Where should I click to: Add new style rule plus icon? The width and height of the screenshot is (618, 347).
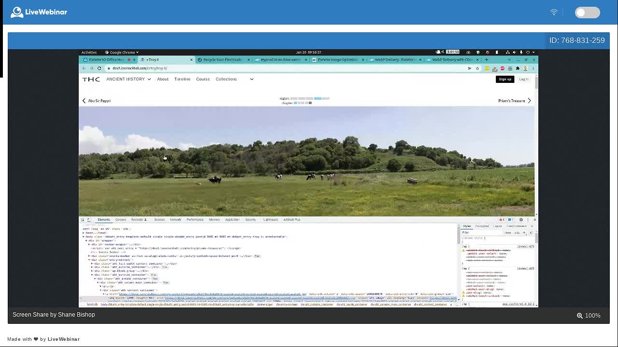pos(525,233)
